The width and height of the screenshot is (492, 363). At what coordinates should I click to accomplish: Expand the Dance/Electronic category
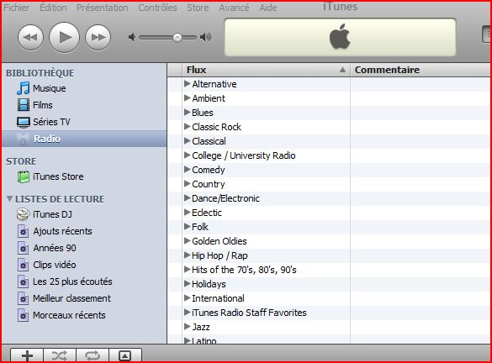coord(188,198)
